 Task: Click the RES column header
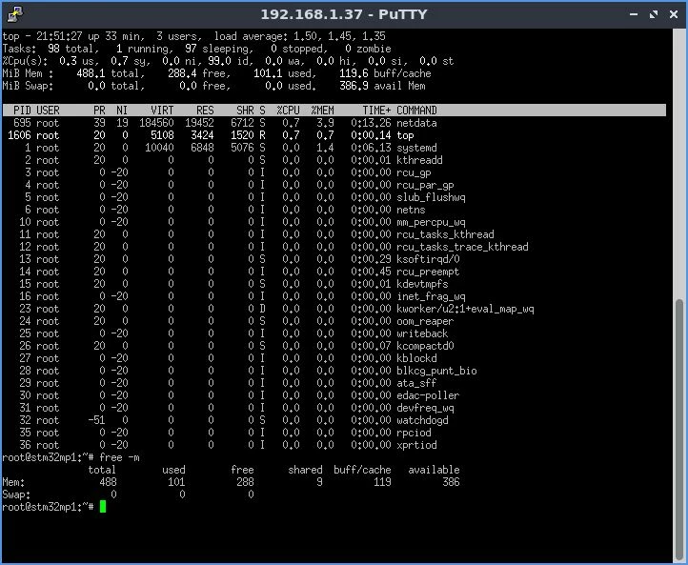click(x=205, y=111)
